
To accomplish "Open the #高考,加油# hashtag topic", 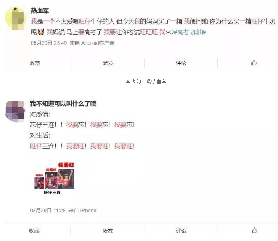I will coord(190,32).
